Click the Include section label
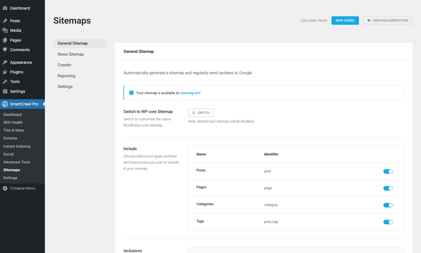This screenshot has height=253, width=421. click(130, 149)
